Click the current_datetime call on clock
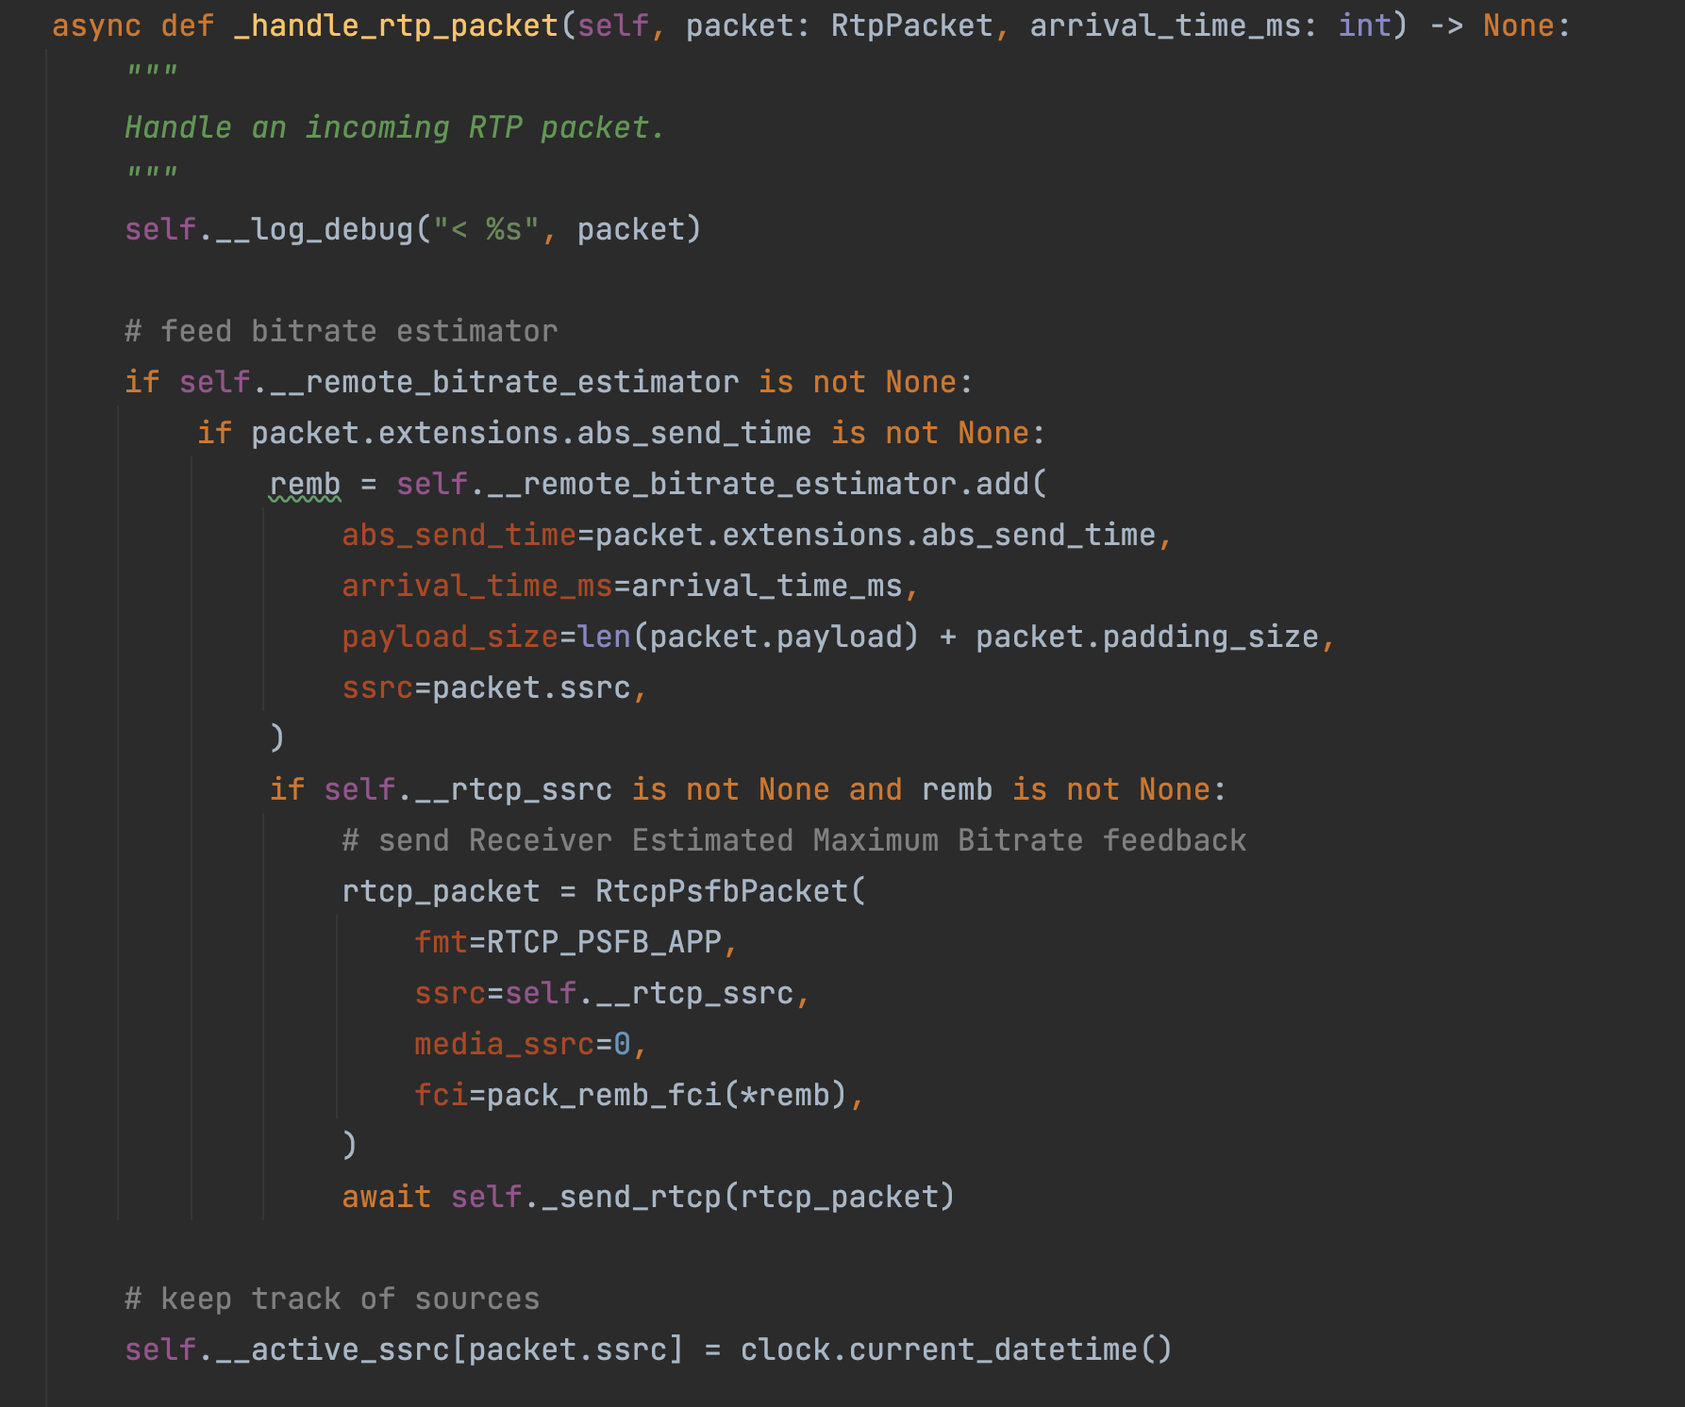The image size is (1685, 1407). (993, 1349)
